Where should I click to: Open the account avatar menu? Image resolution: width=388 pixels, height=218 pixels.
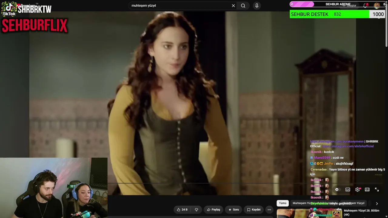(x=377, y=5)
